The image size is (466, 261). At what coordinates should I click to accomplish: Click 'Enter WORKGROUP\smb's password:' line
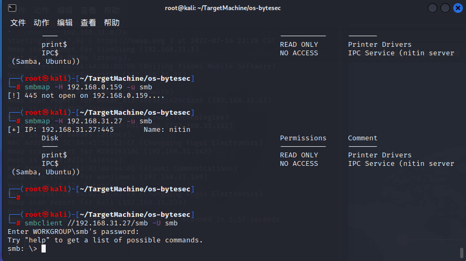coord(73,232)
